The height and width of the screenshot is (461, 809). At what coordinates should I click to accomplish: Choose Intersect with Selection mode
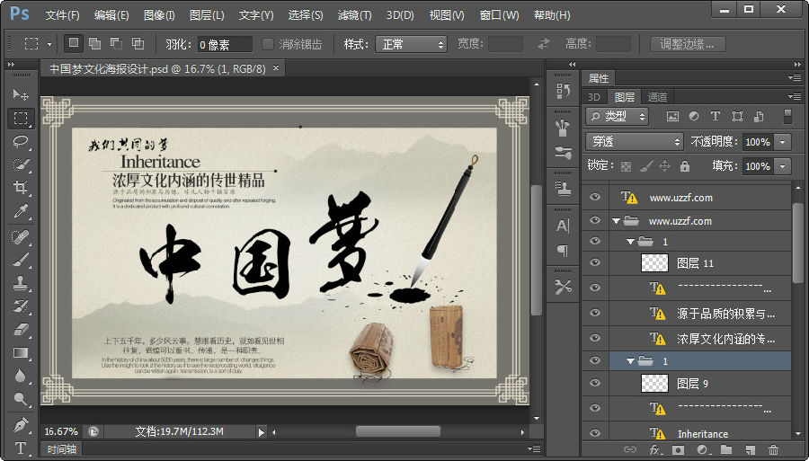tap(138, 43)
